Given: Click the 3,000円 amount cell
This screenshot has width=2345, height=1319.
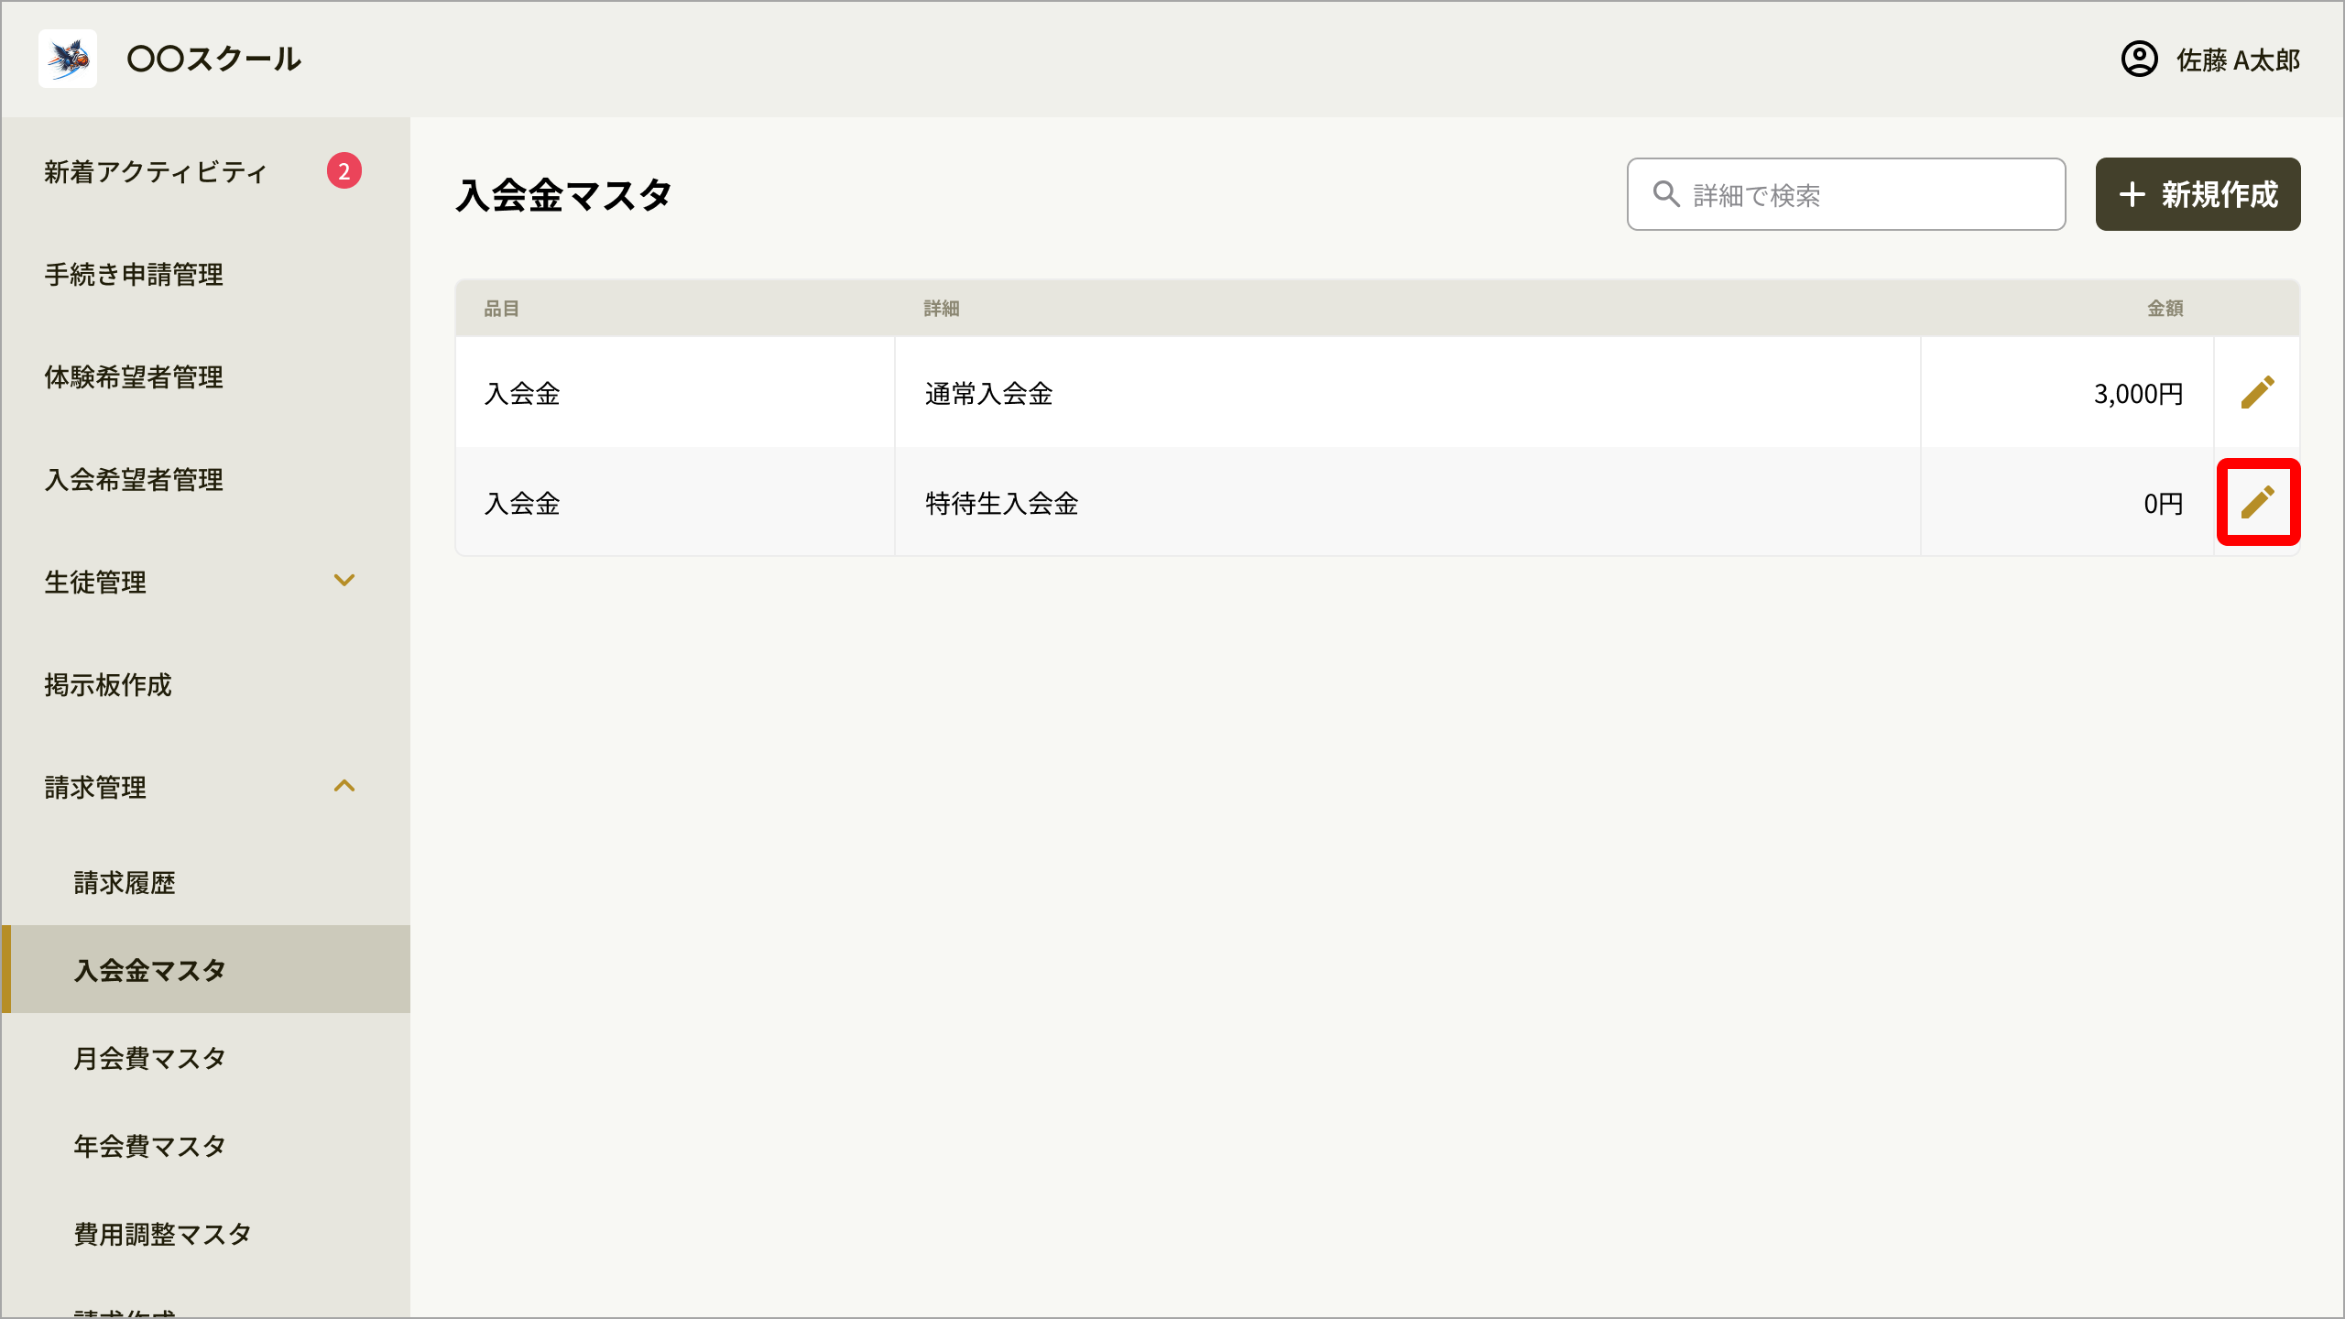Looking at the screenshot, I should point(2067,393).
